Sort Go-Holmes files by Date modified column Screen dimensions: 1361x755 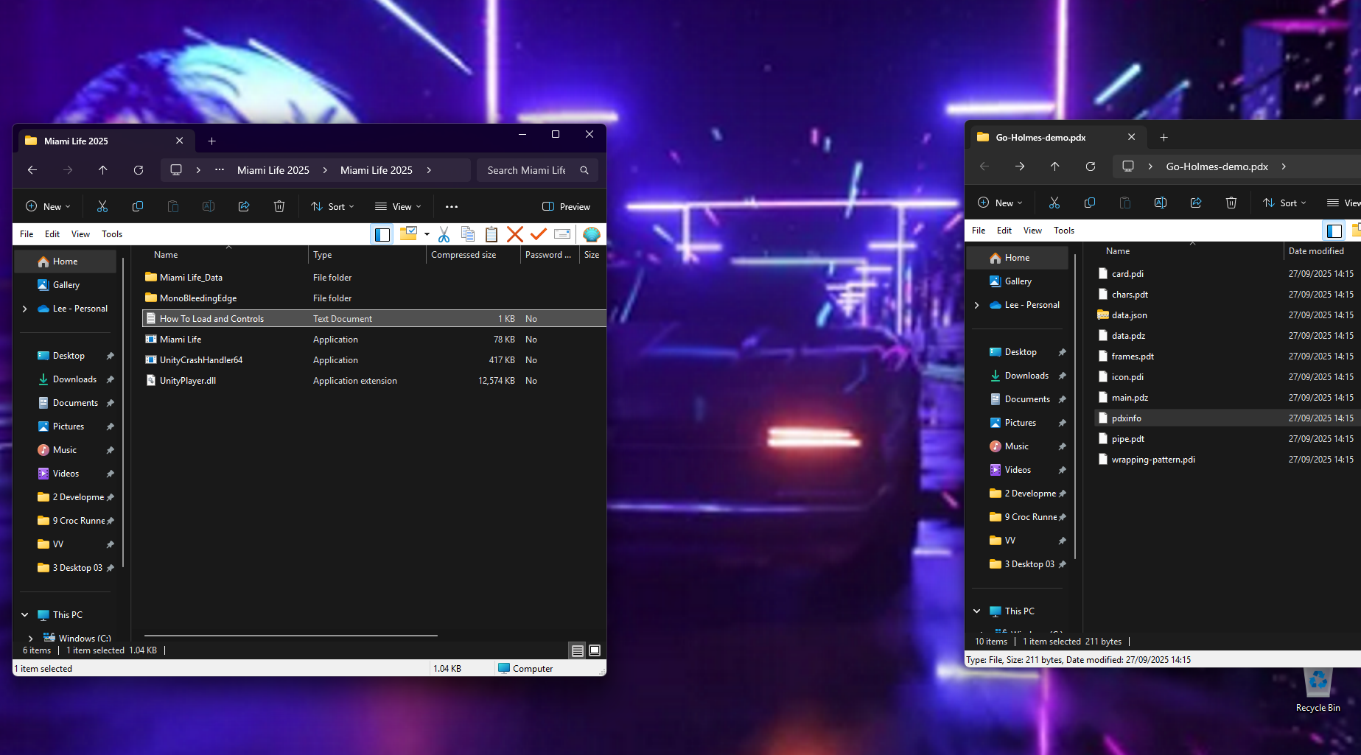[x=1322, y=251]
